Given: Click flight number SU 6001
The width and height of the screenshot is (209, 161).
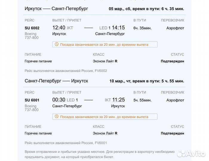Looking at the screenshot, I should [32, 100].
